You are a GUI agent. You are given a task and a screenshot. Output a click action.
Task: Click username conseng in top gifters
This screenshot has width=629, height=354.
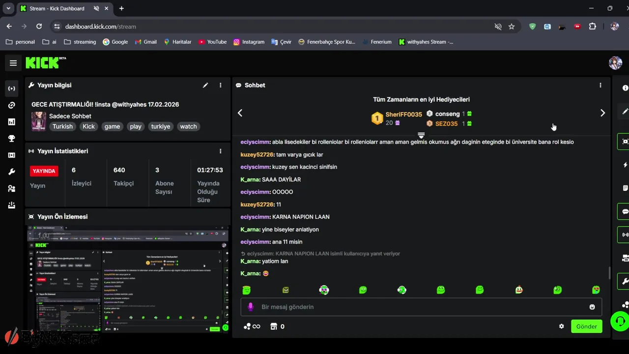[x=448, y=114]
